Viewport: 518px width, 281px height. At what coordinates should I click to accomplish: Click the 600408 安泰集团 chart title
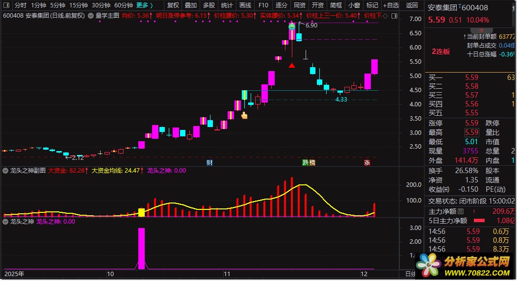(44, 16)
